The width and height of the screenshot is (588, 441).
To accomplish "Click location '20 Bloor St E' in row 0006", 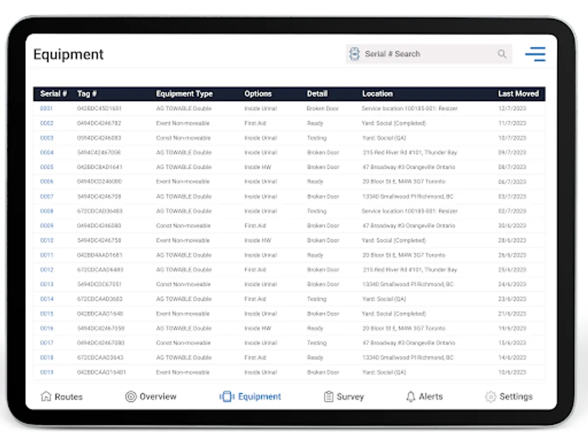I will click(404, 181).
